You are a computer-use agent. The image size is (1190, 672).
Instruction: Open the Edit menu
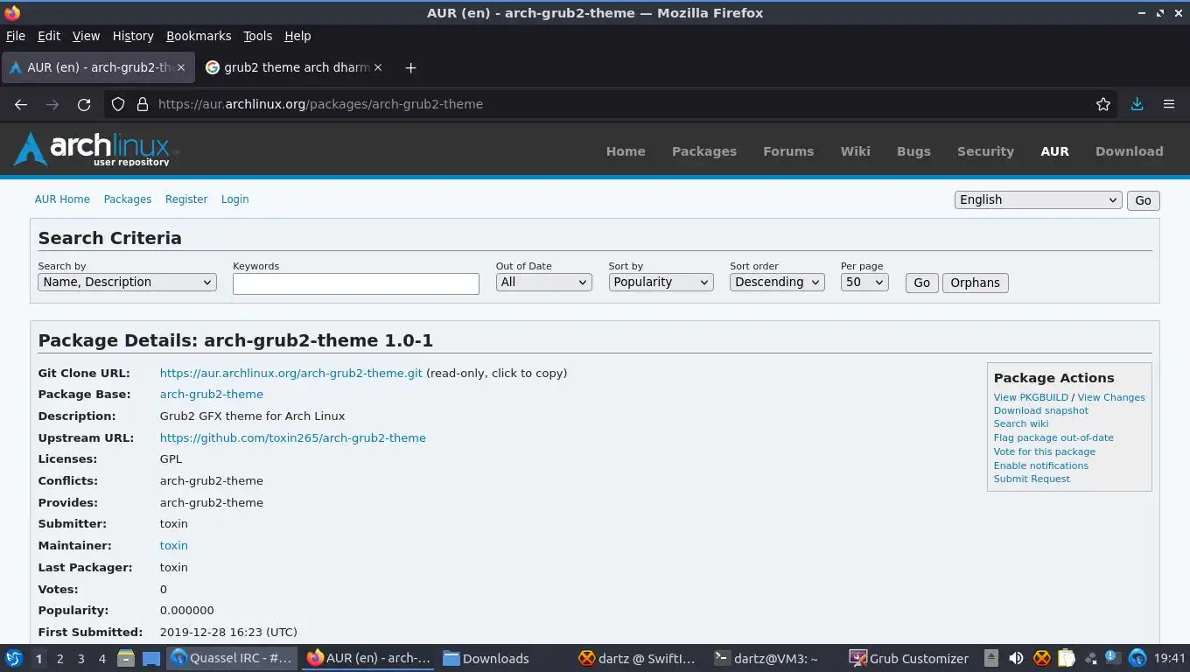(49, 36)
